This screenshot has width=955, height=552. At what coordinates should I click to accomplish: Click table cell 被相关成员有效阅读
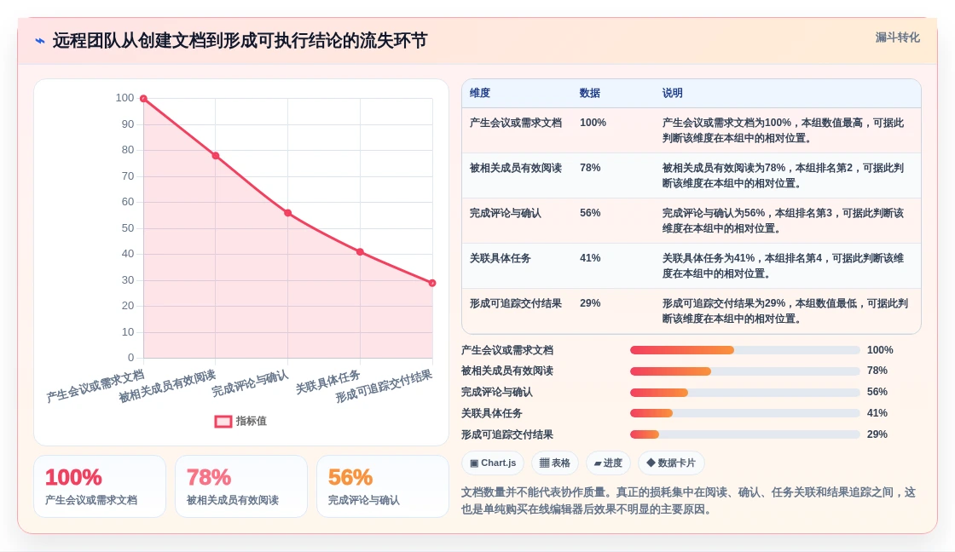pos(515,168)
